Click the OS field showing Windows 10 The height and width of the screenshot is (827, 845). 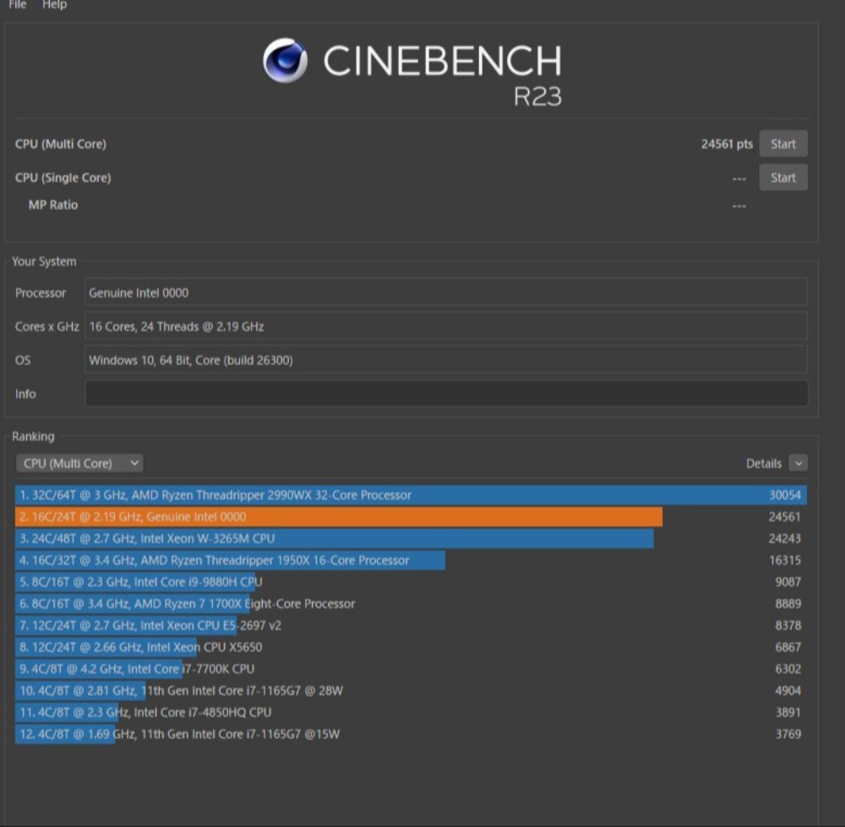pyautogui.click(x=446, y=360)
